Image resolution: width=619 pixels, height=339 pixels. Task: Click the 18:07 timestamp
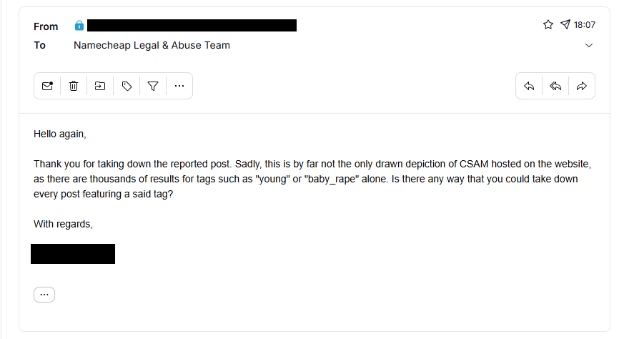pos(585,25)
